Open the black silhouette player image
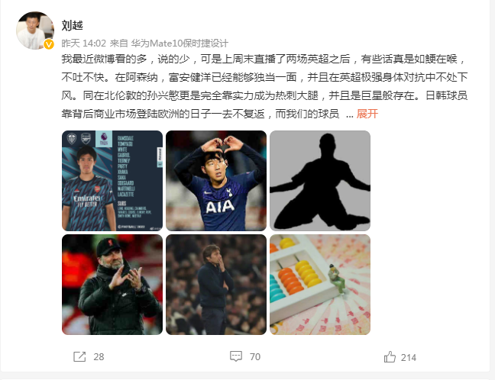This screenshot has width=495, height=380. point(320,181)
